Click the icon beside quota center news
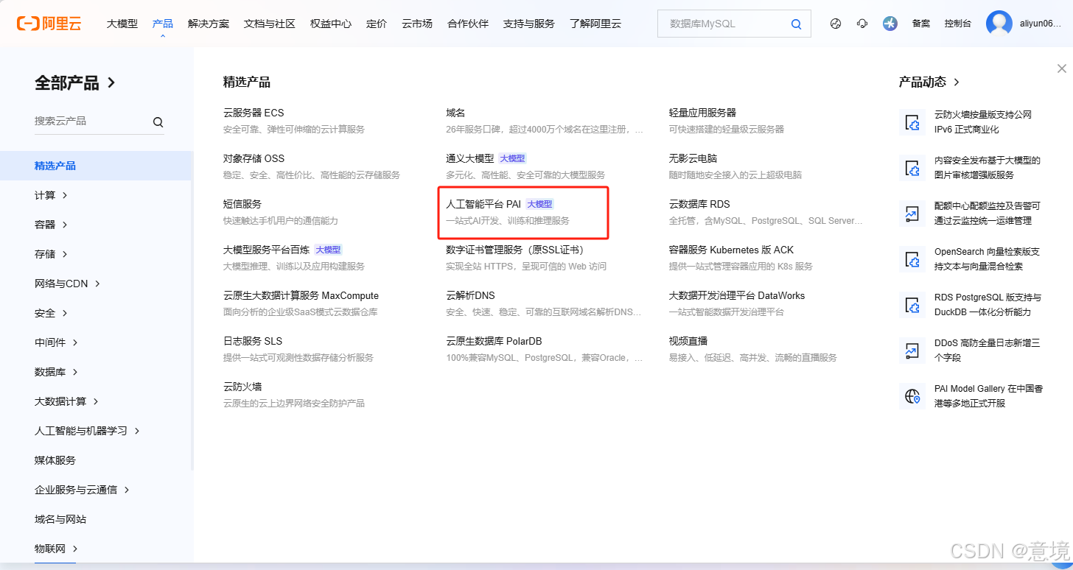The image size is (1073, 570). pyautogui.click(x=912, y=214)
